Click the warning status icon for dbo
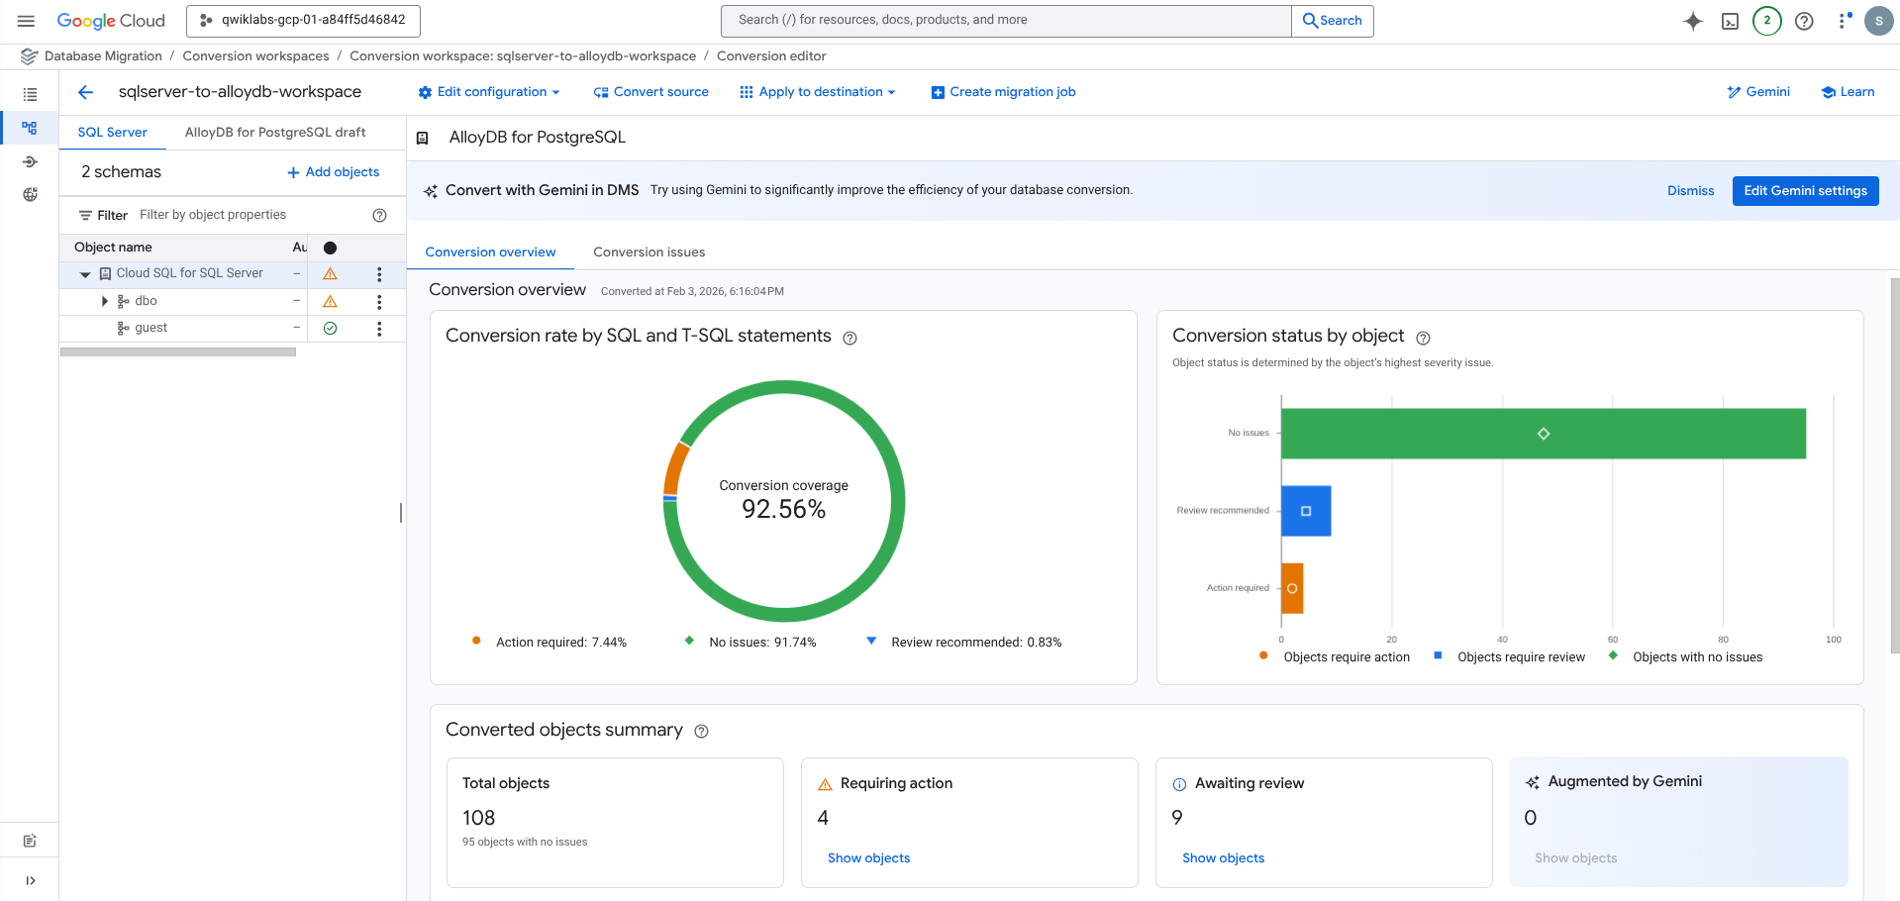Image resolution: width=1900 pixels, height=901 pixels. pyautogui.click(x=331, y=301)
